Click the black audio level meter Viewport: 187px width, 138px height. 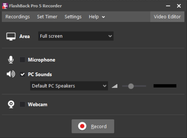165,86
